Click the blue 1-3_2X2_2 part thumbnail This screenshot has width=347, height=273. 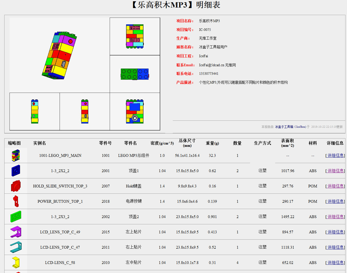tap(16, 171)
